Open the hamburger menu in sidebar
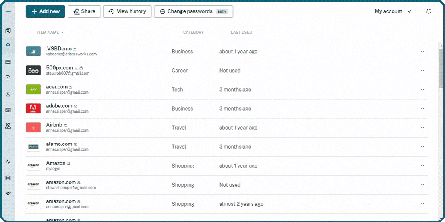Viewport: 445px width, 222px height. pyautogui.click(x=8, y=11)
